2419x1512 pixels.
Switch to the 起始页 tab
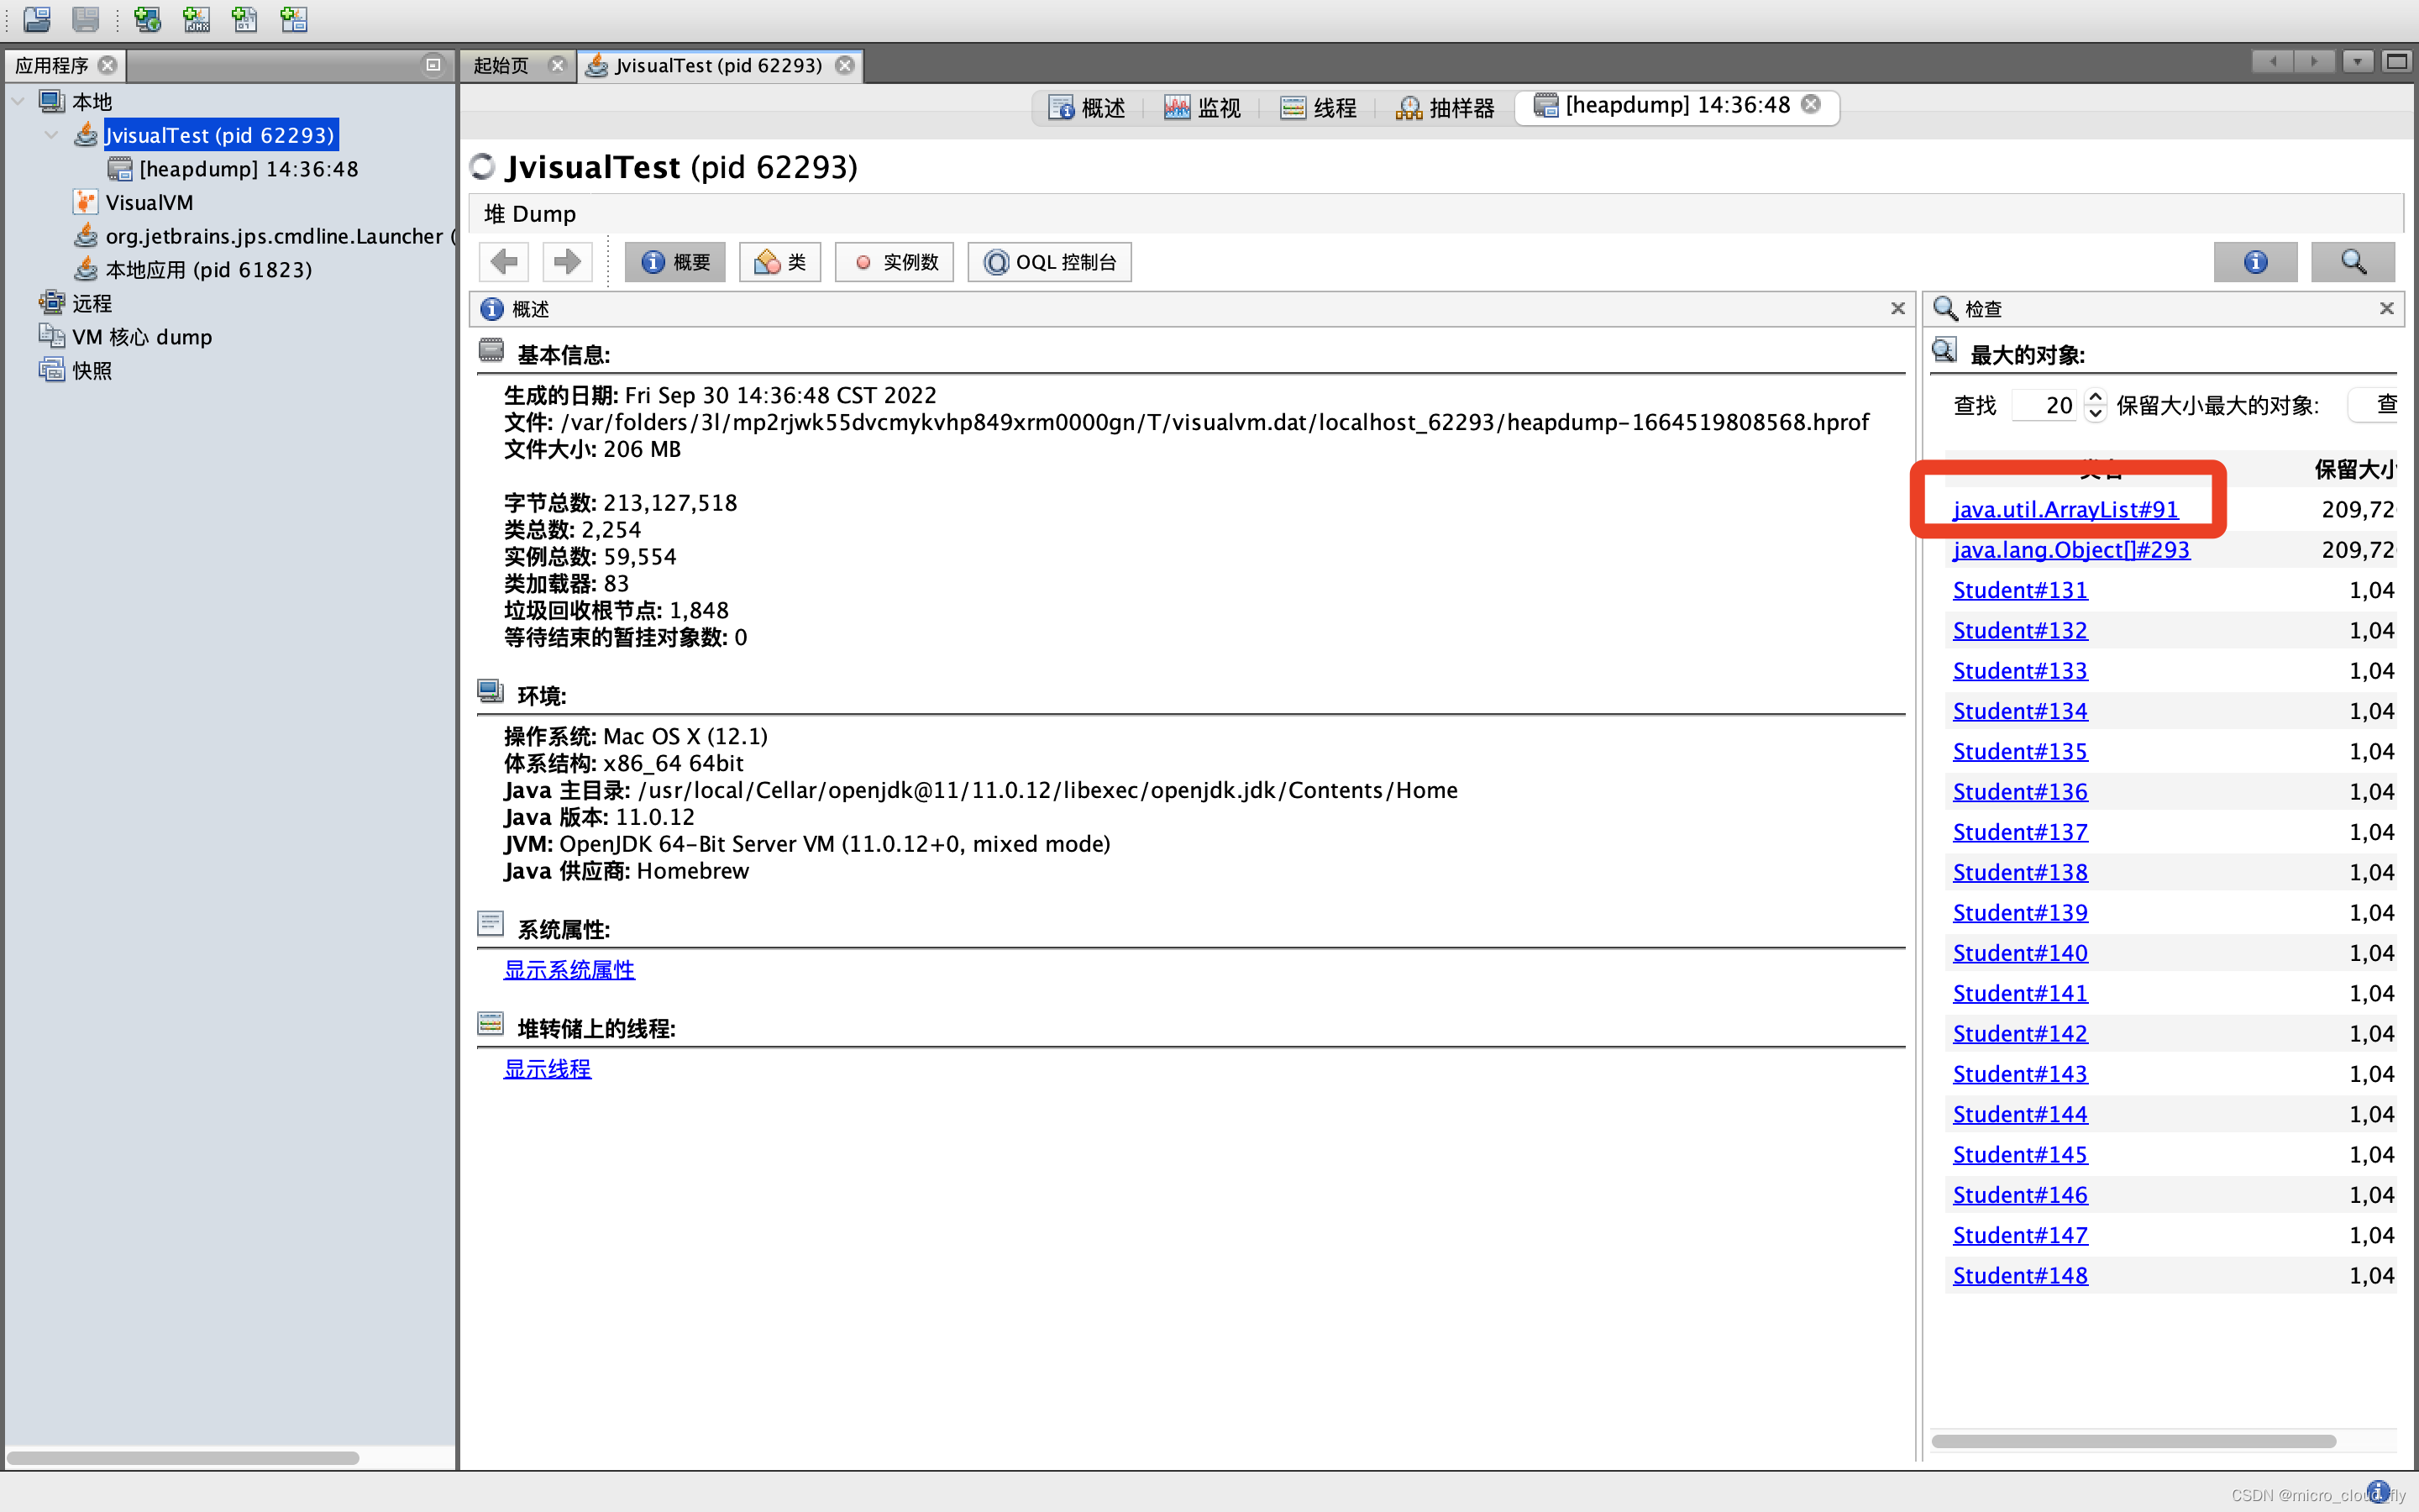click(501, 65)
